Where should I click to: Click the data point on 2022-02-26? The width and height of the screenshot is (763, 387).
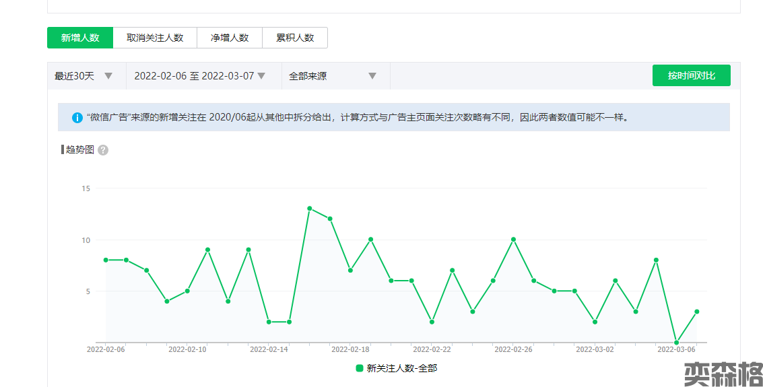pyautogui.click(x=513, y=239)
